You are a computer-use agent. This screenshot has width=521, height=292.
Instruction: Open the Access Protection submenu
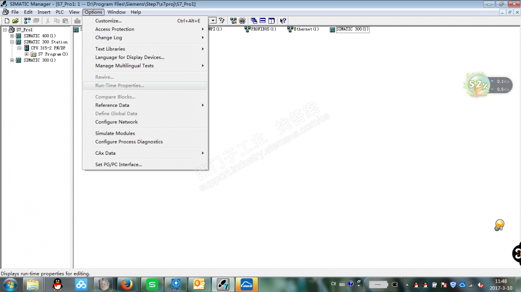[145, 29]
